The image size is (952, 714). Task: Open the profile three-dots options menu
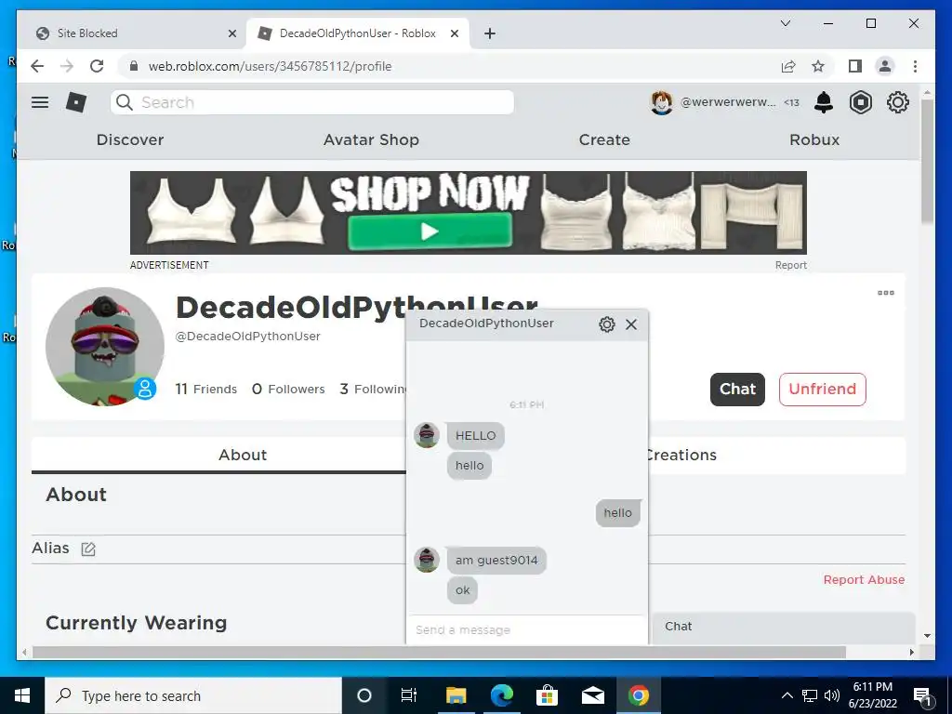click(x=886, y=293)
